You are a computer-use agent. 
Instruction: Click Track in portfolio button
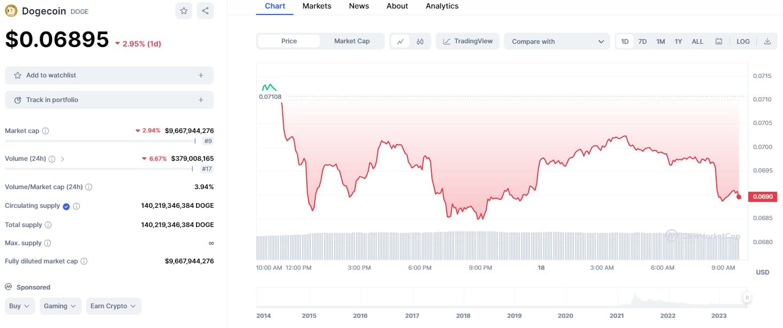pyautogui.click(x=109, y=100)
